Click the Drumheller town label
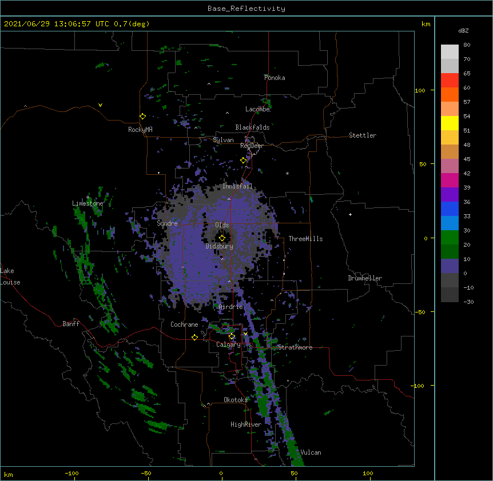 click(365, 278)
